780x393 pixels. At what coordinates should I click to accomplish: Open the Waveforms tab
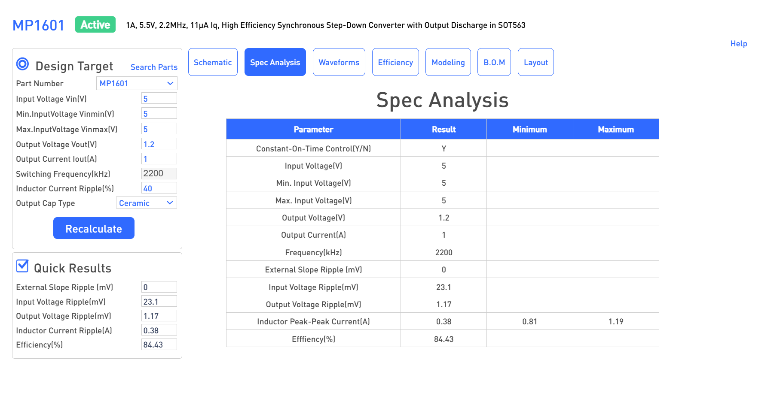point(339,62)
